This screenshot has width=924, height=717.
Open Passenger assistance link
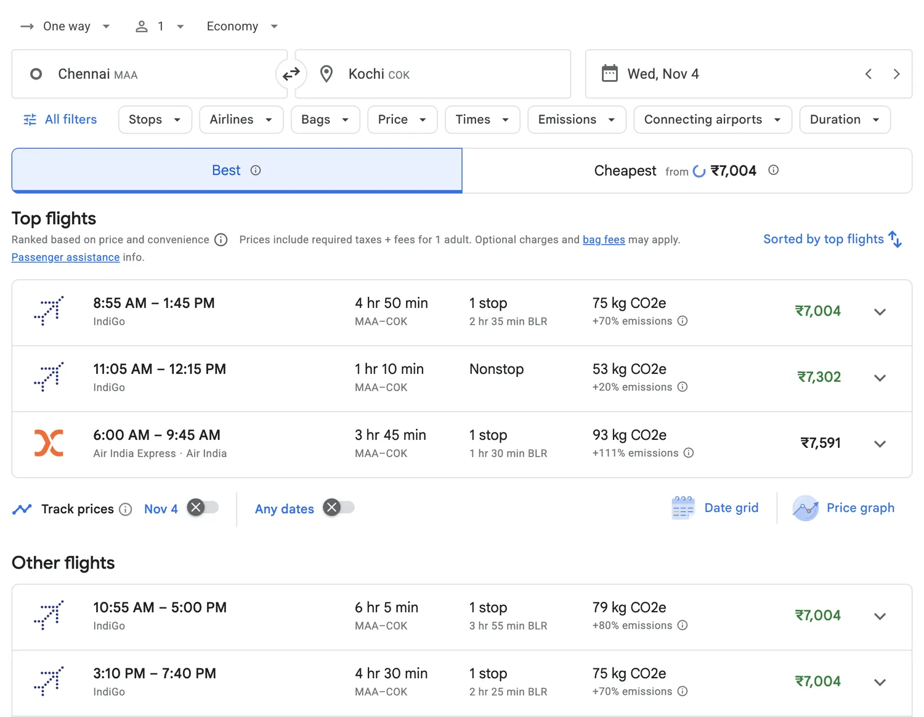pyautogui.click(x=65, y=257)
